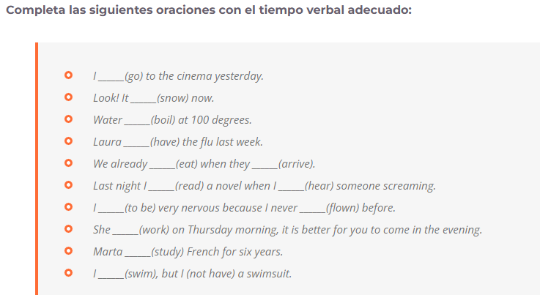Viewport: 551px width, 306px height.
Task: Click the bullet next to "Water boil" sentence
Action: click(x=69, y=119)
